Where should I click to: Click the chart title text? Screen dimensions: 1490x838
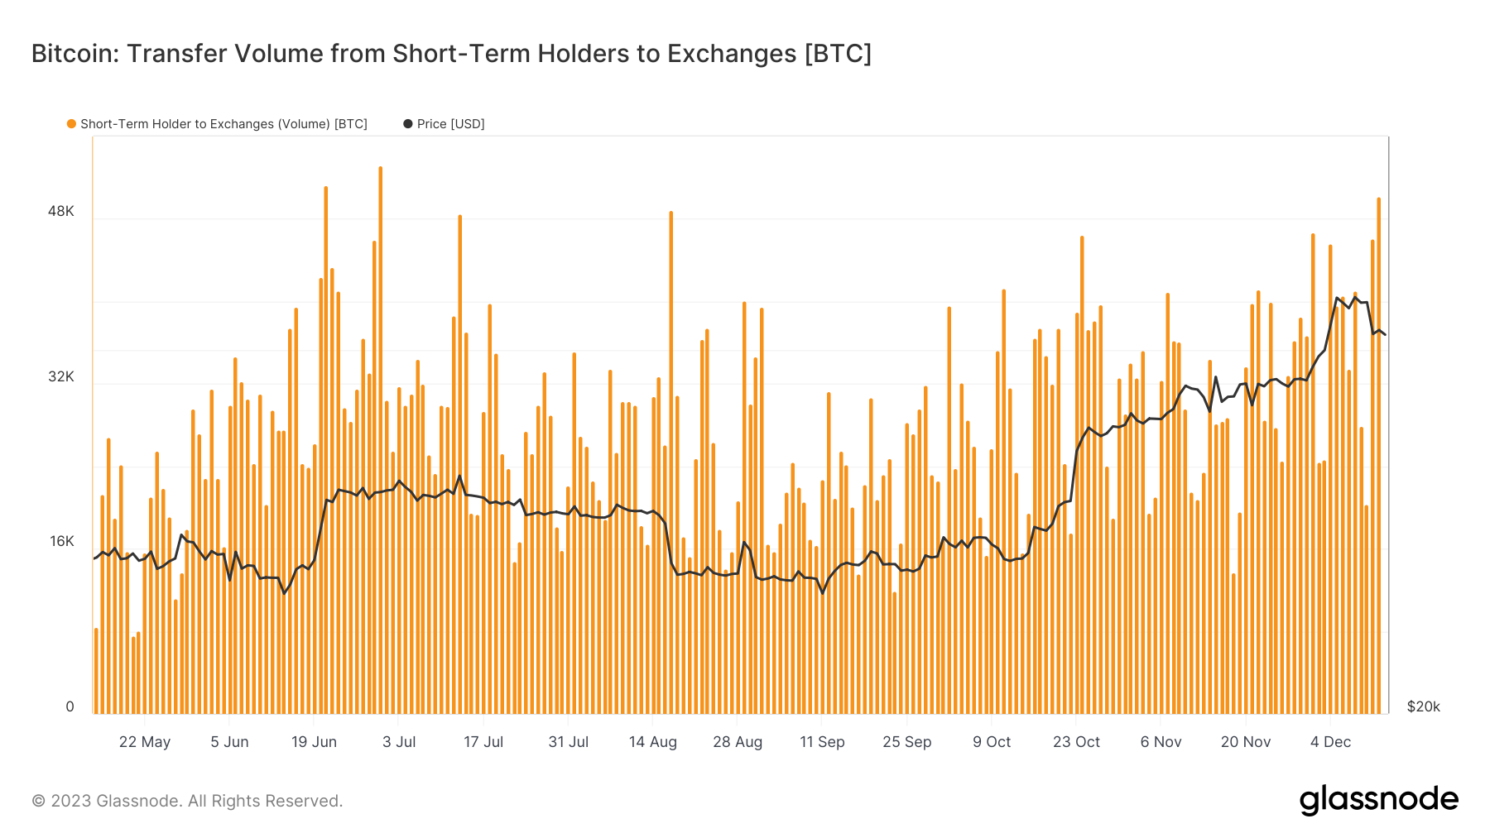[x=451, y=54]
